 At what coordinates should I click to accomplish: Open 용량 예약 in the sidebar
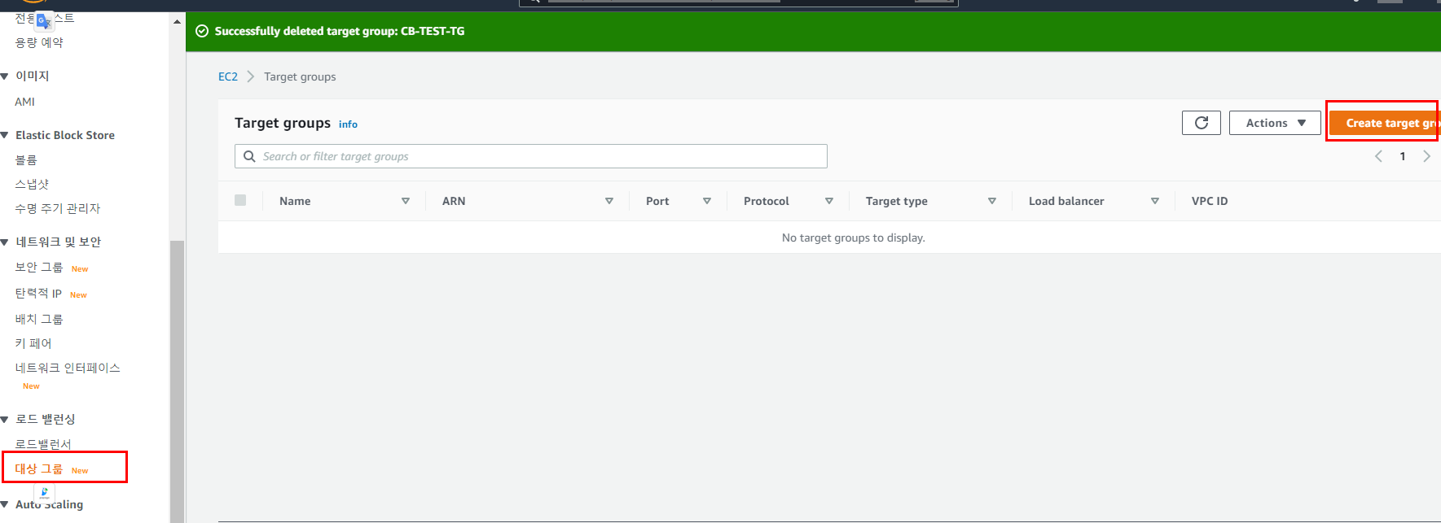[x=39, y=42]
